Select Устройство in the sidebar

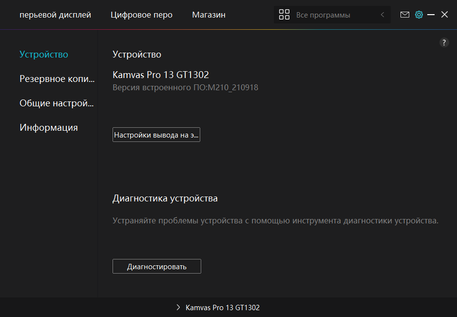44,54
